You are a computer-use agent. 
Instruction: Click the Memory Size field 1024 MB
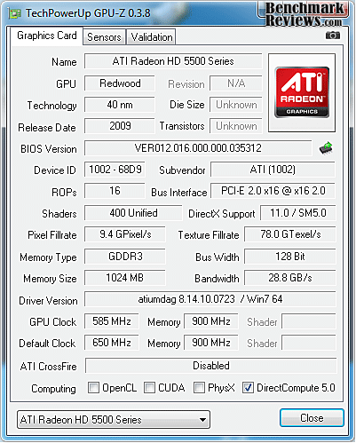(x=125, y=278)
